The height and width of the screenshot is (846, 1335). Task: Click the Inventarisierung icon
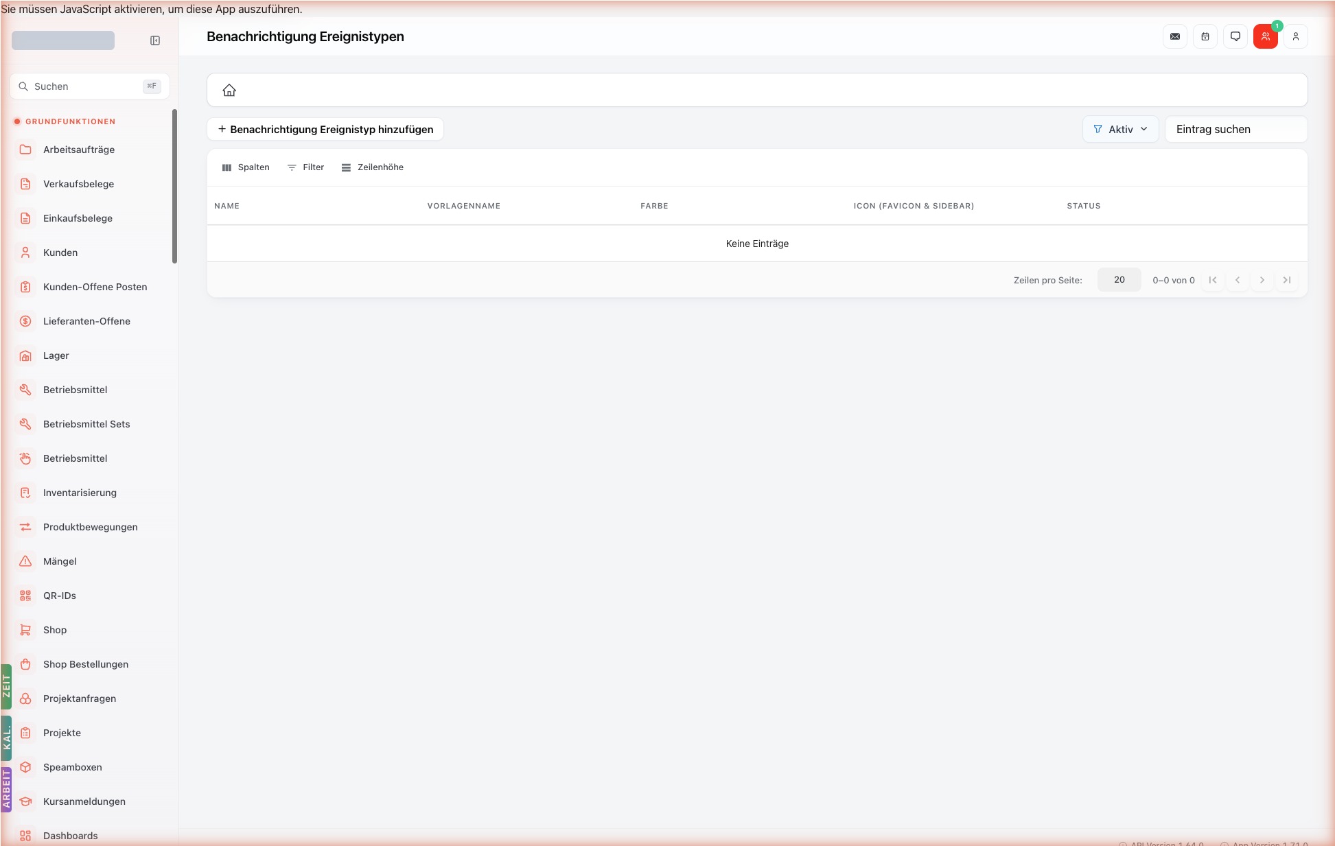pyautogui.click(x=25, y=493)
